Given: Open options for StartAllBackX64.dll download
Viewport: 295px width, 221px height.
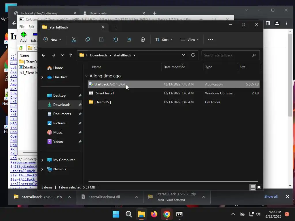Looking at the screenshot, I should (137, 197).
